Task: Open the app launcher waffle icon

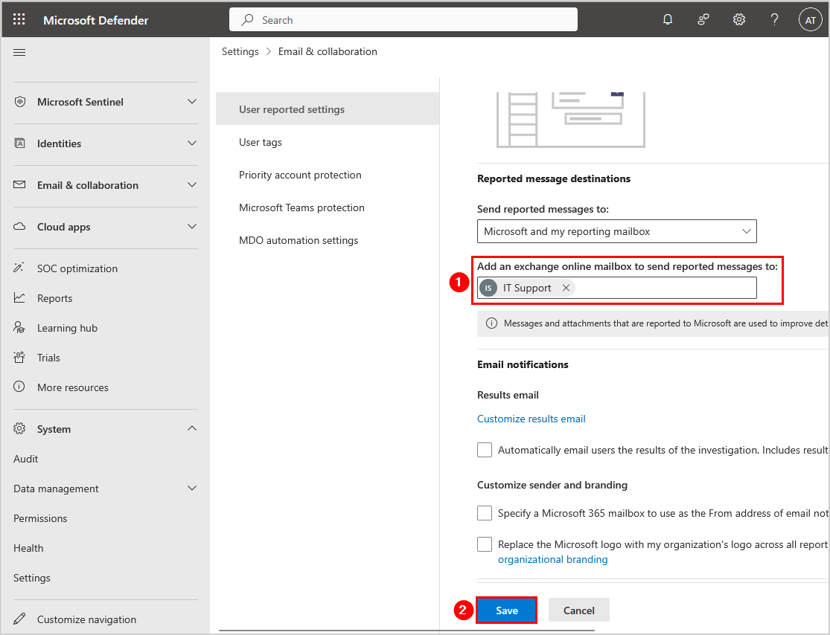Action: 19,20
